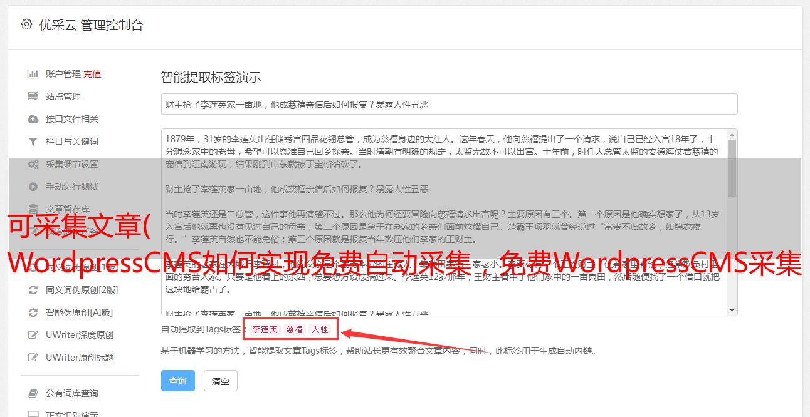Click the cloud upload icon for 接口文件相关

pos(33,119)
